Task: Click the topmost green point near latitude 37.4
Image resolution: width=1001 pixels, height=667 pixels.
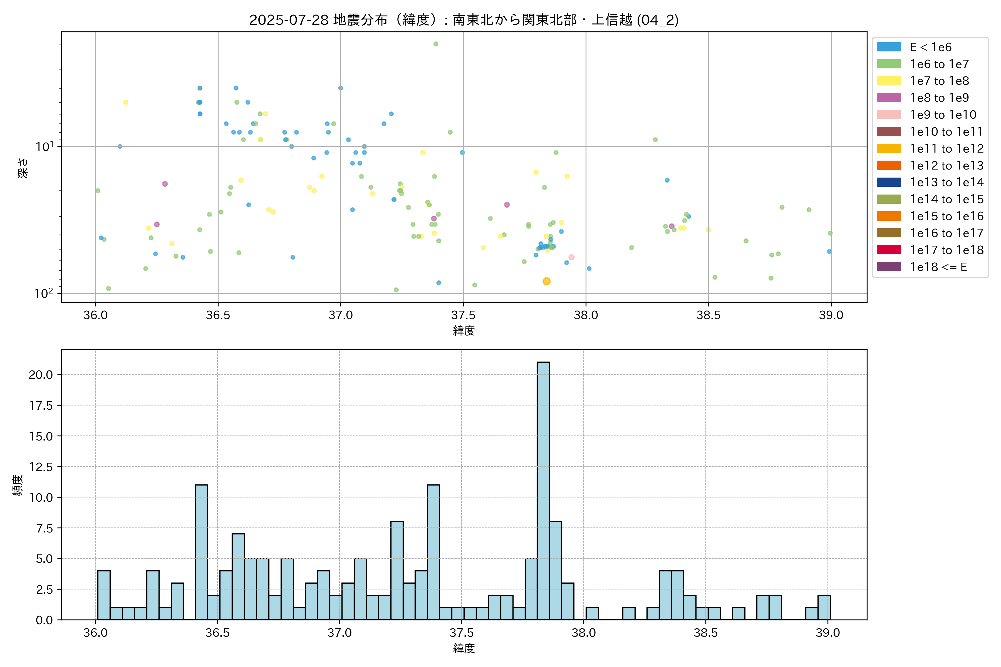Action: pyautogui.click(x=435, y=44)
